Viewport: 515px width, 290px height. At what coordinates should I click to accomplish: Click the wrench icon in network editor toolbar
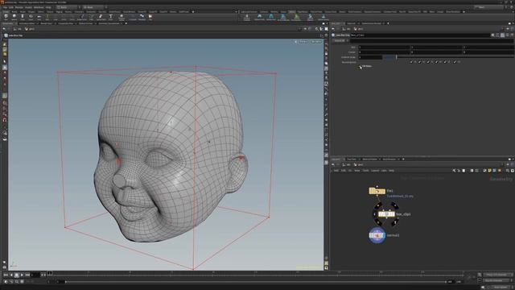(454, 171)
